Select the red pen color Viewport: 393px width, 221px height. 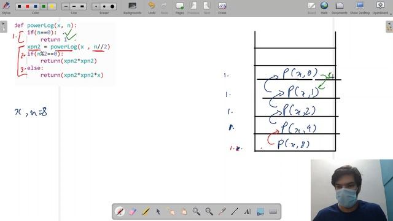point(28,7)
